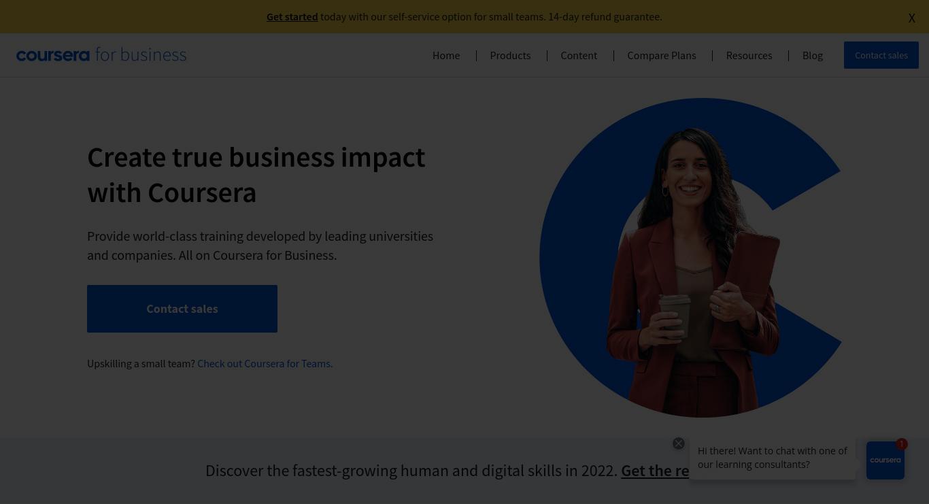
Task: Click the Discover the fastest-growing skills text
Action: (x=411, y=471)
